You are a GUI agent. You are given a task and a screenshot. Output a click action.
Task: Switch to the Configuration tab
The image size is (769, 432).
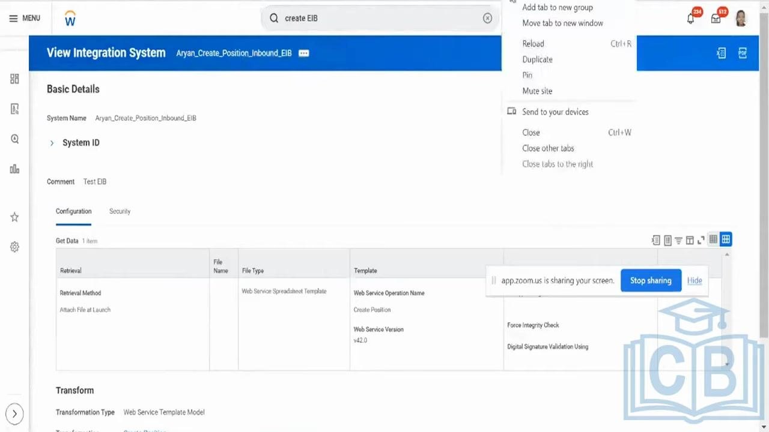click(x=73, y=211)
